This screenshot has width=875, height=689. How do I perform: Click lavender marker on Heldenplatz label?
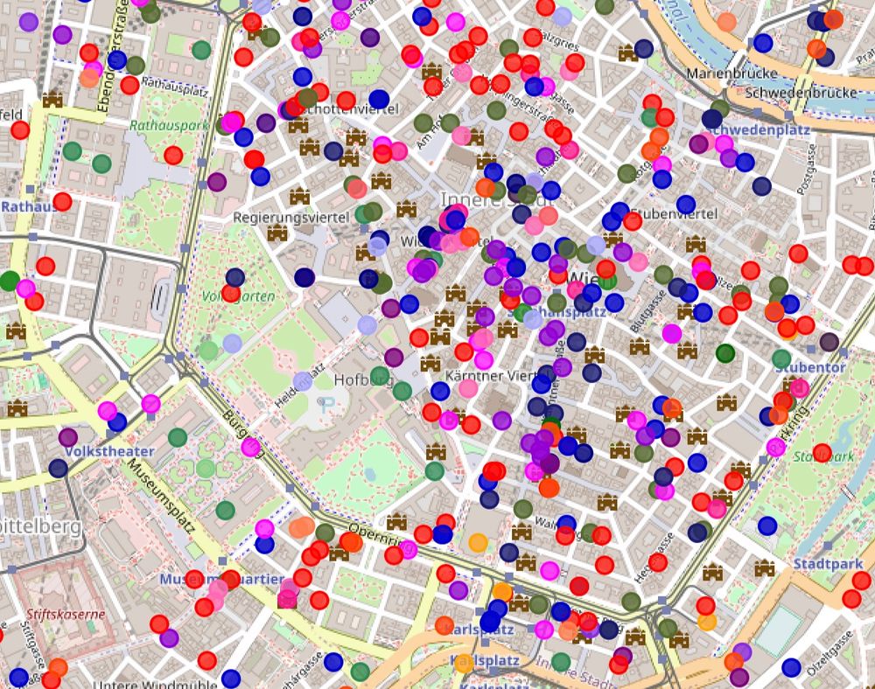click(x=303, y=381)
